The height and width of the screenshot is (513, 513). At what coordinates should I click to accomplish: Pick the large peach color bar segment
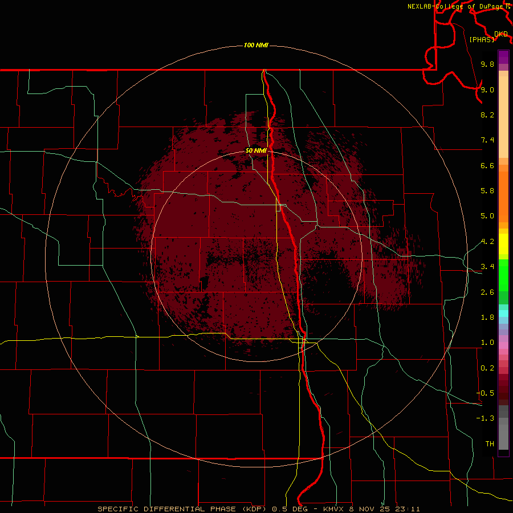click(x=503, y=117)
